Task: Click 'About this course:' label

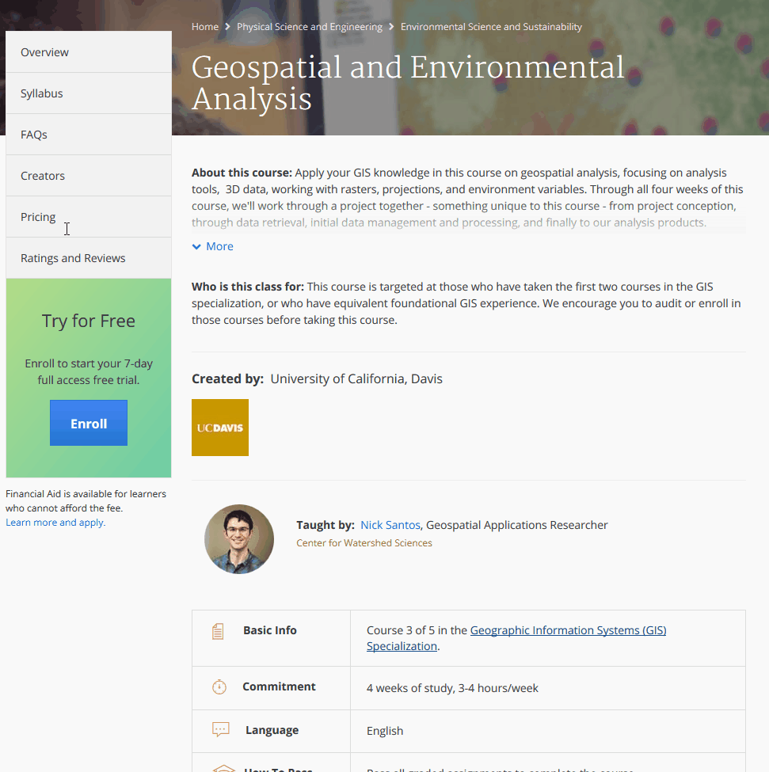Action: point(242,173)
